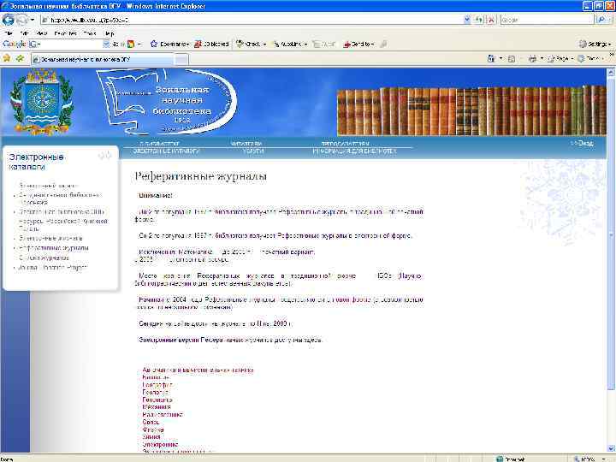Open the View menu

point(41,33)
